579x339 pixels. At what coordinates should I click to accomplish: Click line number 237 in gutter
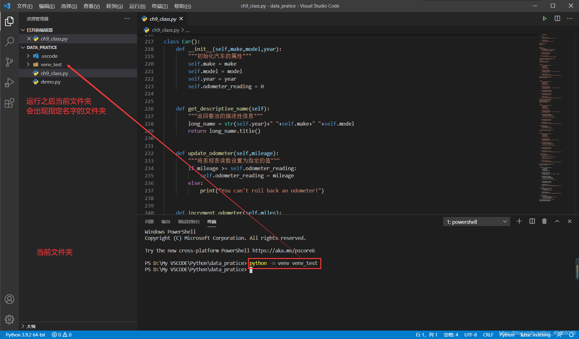coord(149,191)
